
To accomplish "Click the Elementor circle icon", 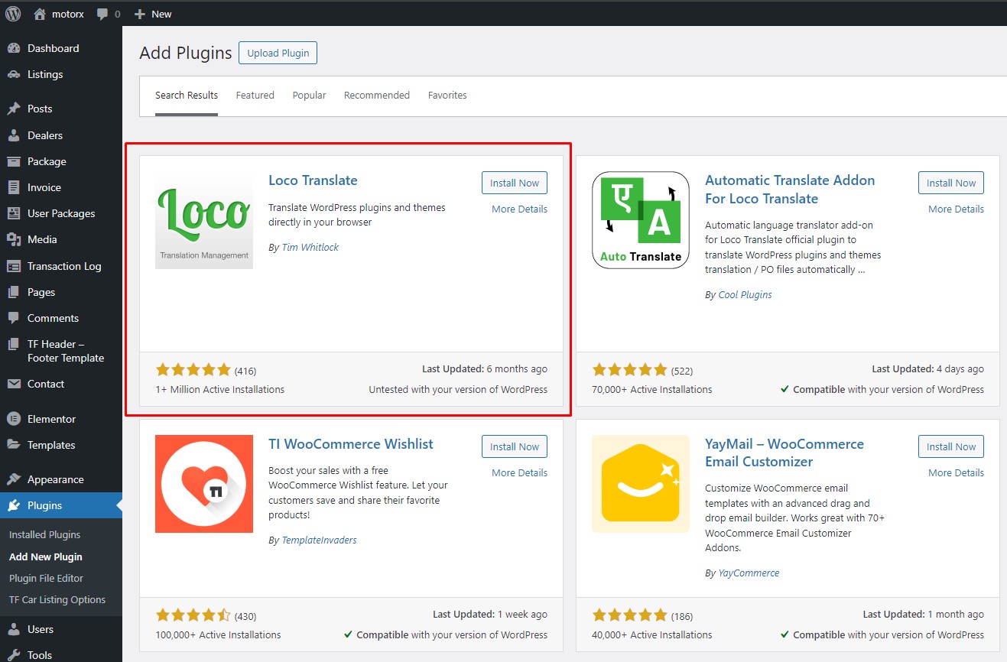I will pos(14,419).
